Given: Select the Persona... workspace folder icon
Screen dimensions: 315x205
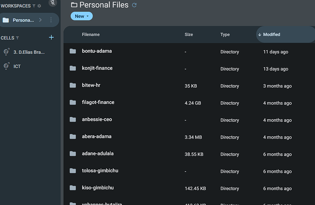Looking at the screenshot, I should pyautogui.click(x=6, y=20).
